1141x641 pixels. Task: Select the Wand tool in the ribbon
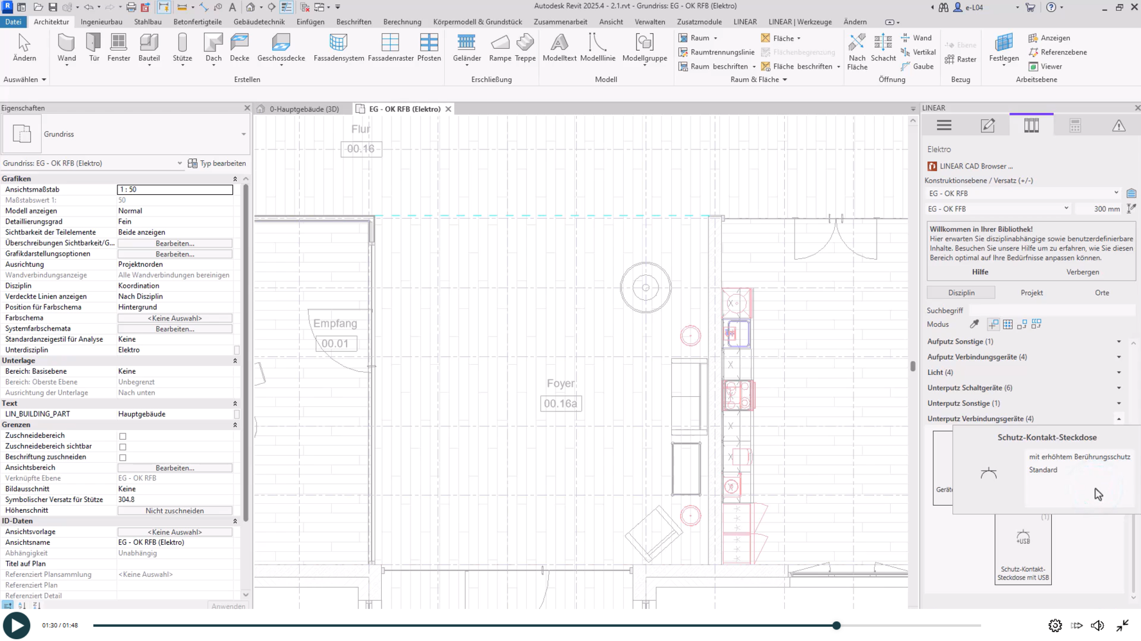66,47
